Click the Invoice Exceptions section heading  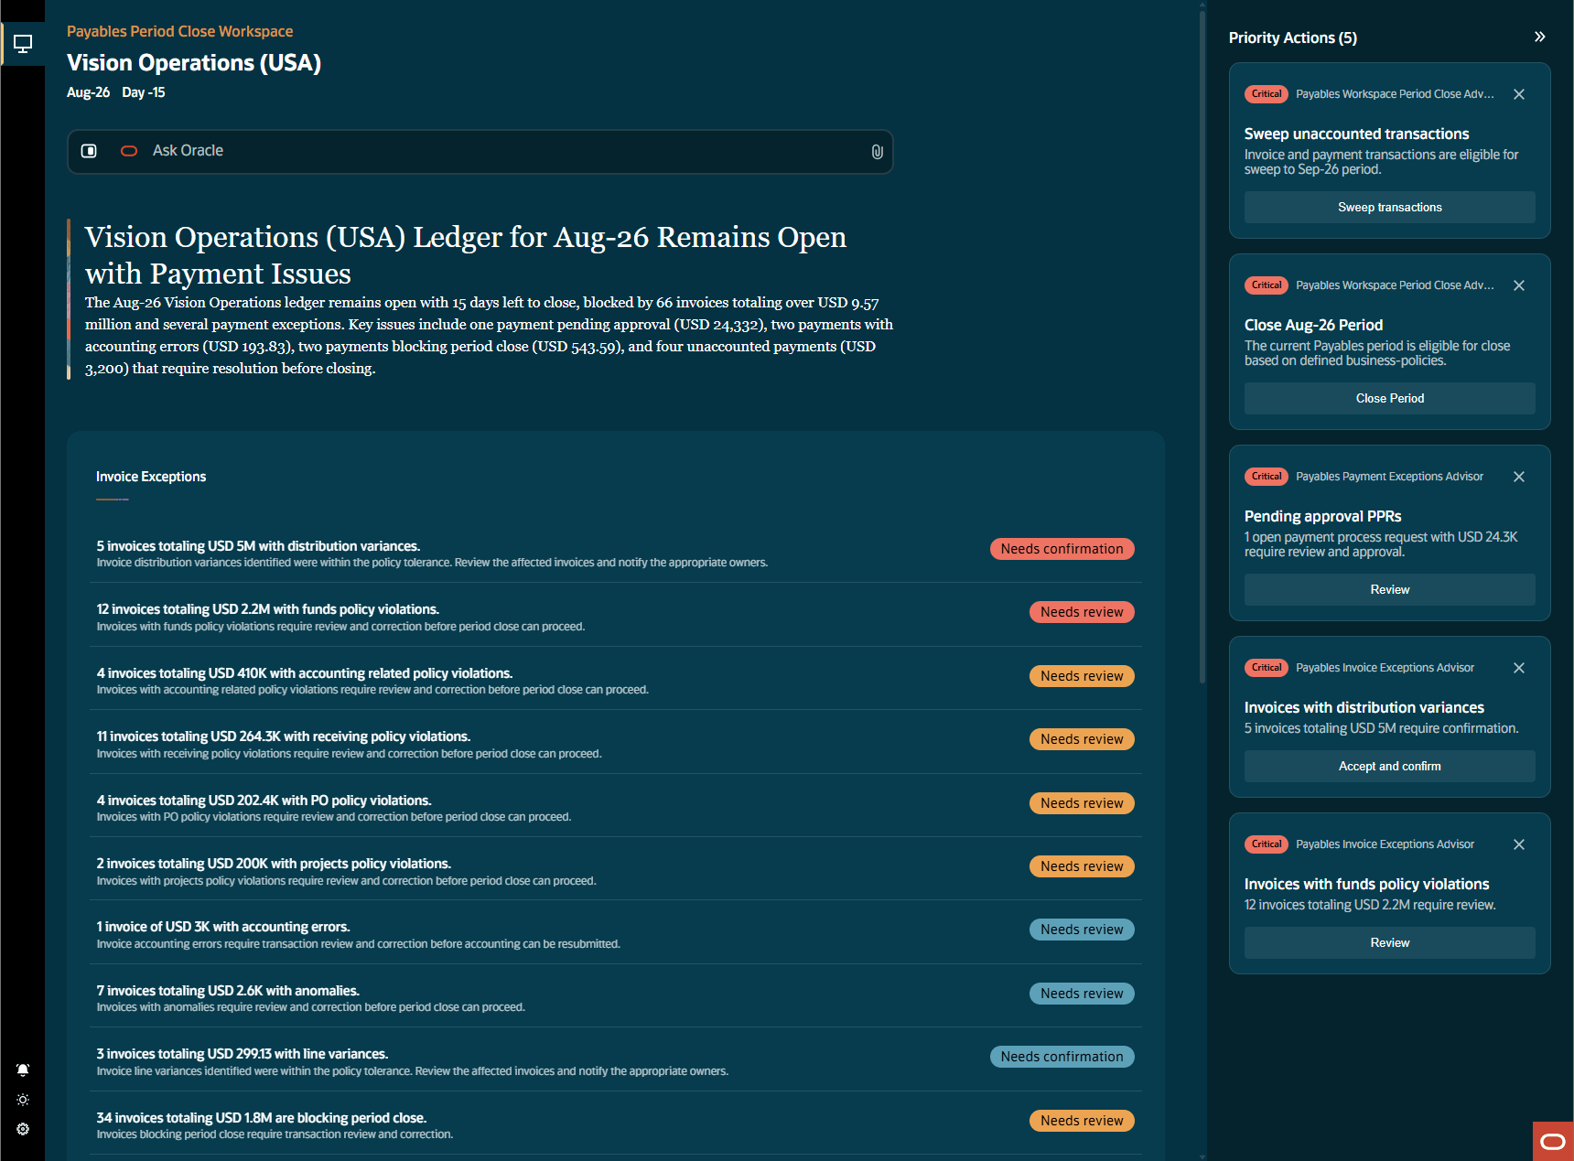click(151, 477)
